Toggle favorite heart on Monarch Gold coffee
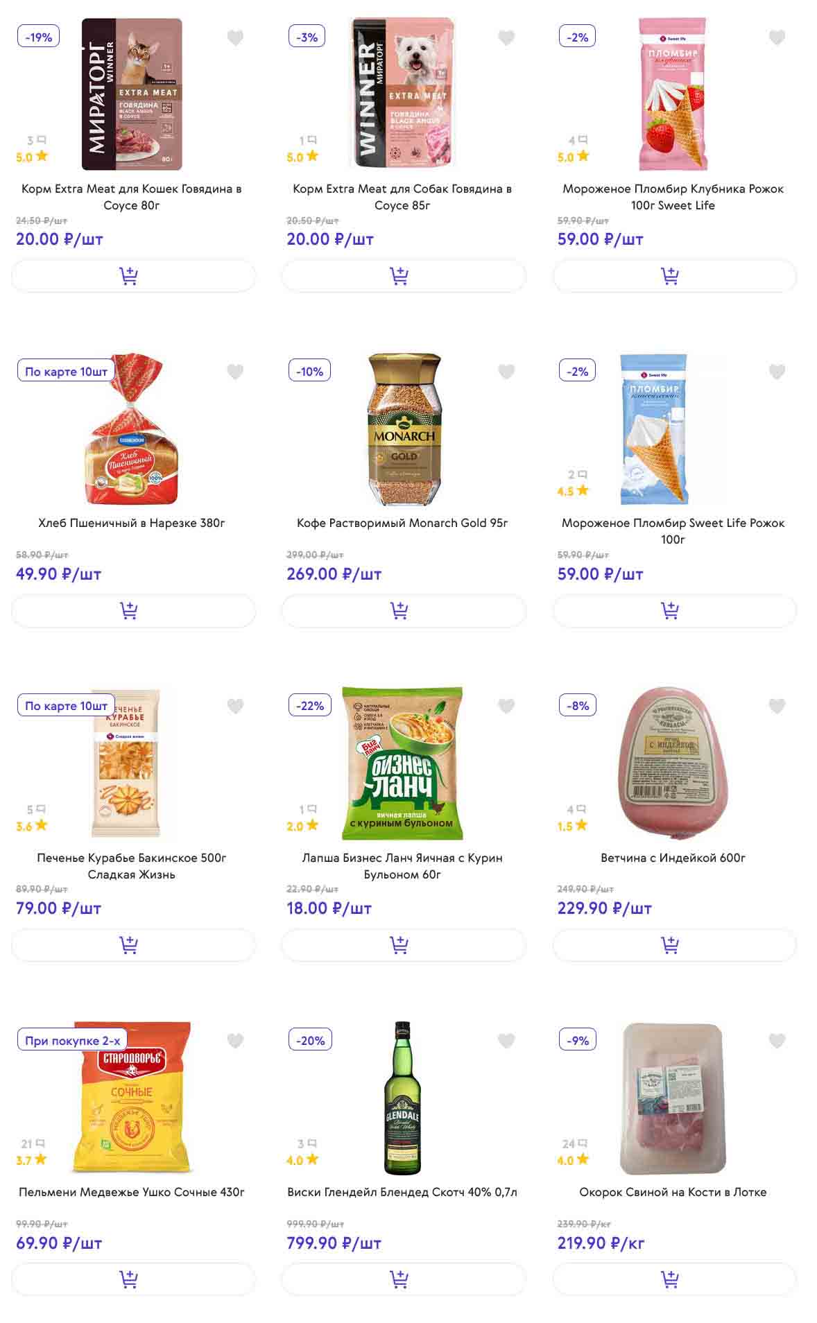Screen dimensions: 817x1323 pos(506,372)
